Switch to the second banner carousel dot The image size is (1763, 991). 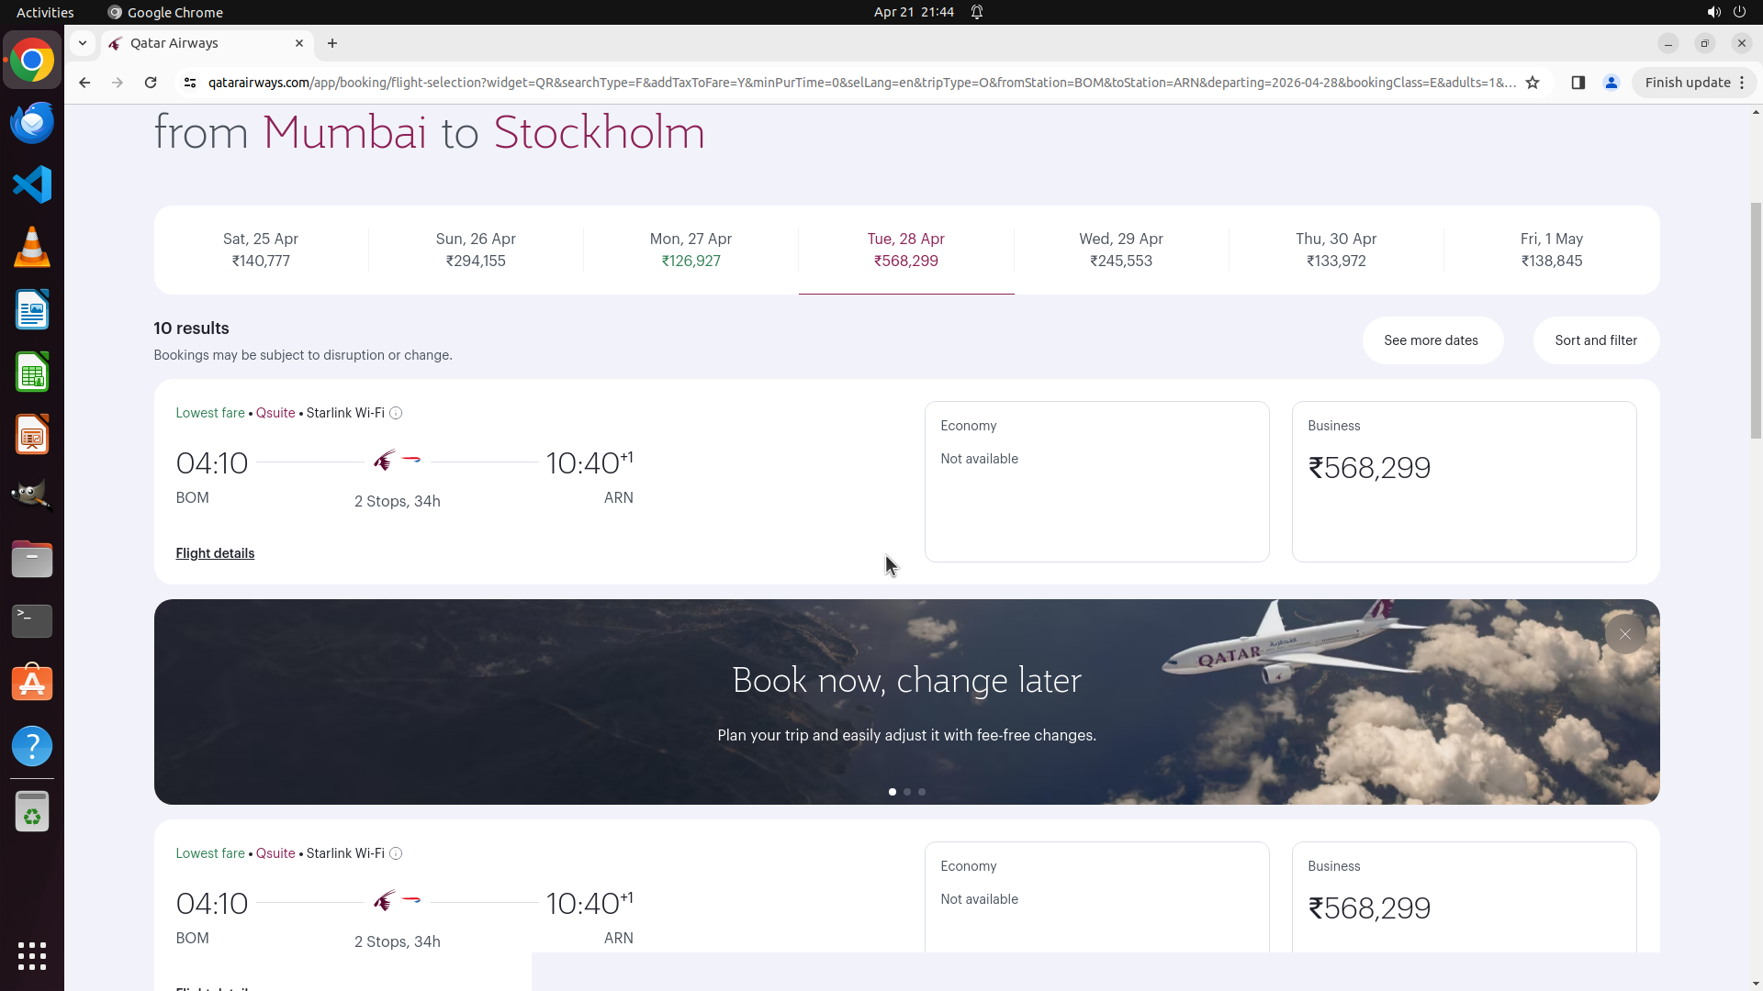click(907, 792)
